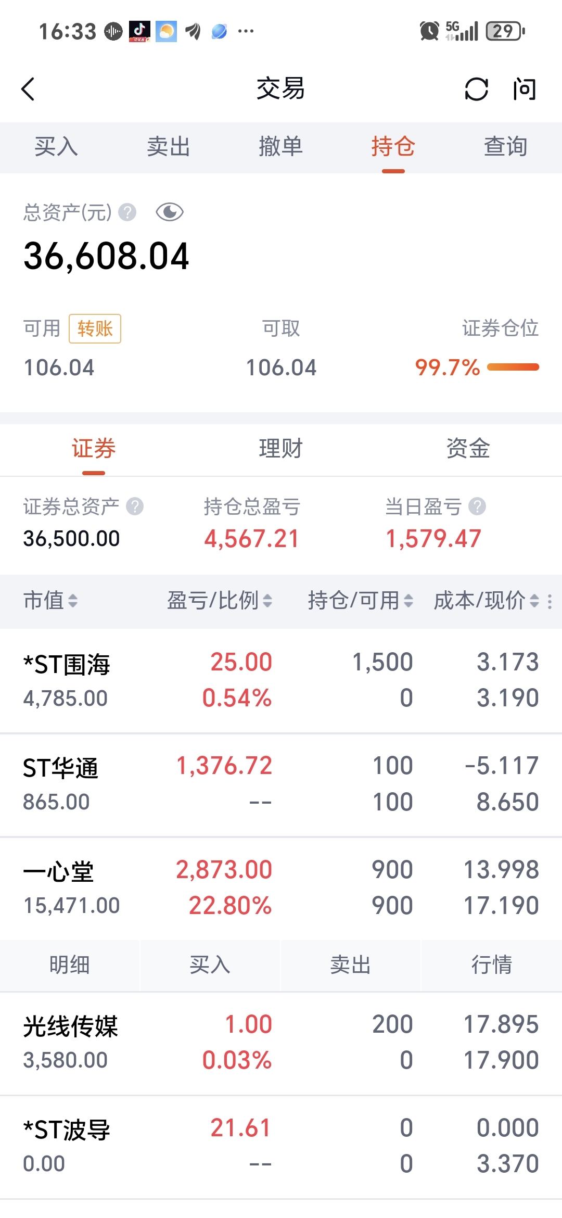Tap the back arrow icon
The height and width of the screenshot is (1218, 562).
(x=28, y=89)
